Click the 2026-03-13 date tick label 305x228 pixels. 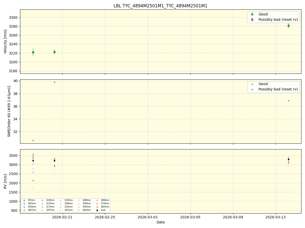(x=276, y=217)
